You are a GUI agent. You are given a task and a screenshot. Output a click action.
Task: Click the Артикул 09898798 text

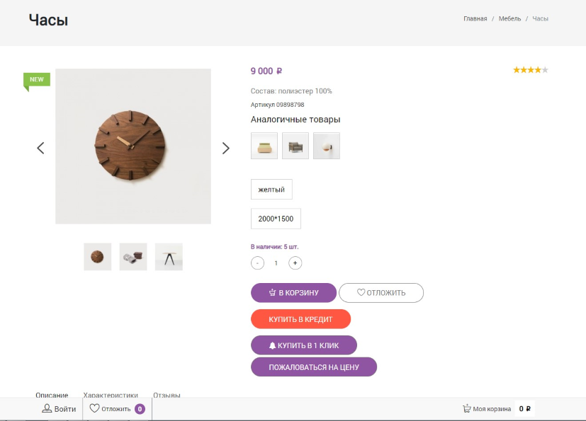point(277,105)
